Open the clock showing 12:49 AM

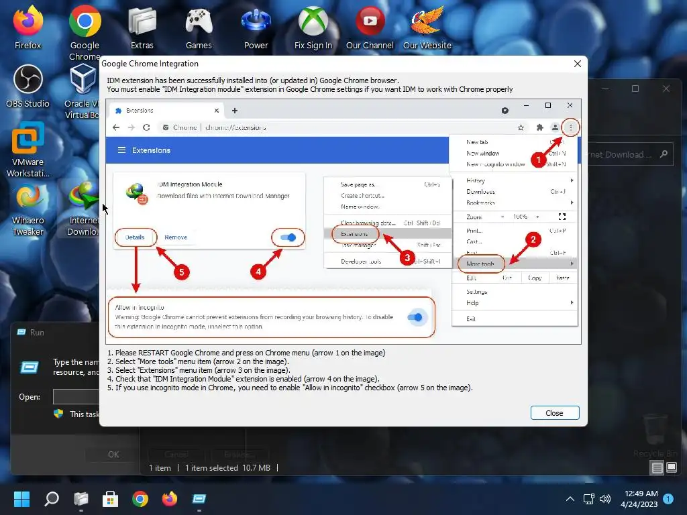coord(639,499)
